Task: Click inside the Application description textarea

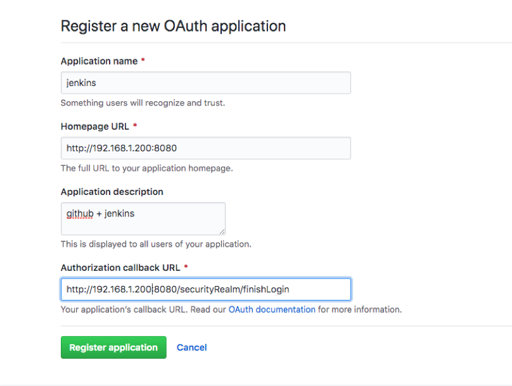Action: (x=143, y=219)
